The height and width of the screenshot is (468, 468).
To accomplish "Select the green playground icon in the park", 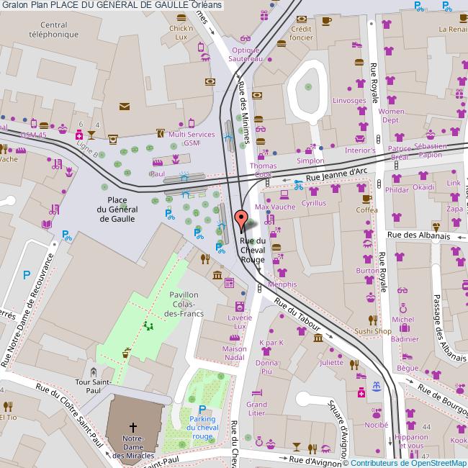I will point(149,326).
